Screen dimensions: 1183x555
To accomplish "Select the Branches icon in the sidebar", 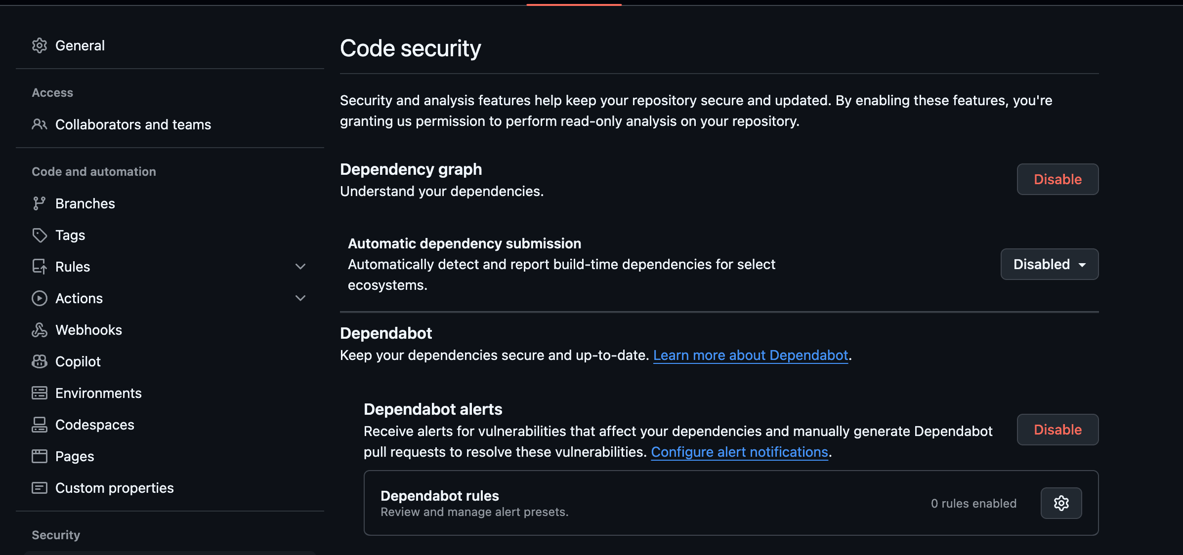I will (x=40, y=203).
